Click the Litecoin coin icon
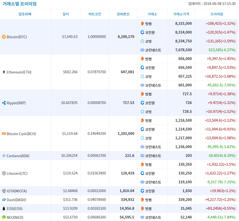 [4, 173]
